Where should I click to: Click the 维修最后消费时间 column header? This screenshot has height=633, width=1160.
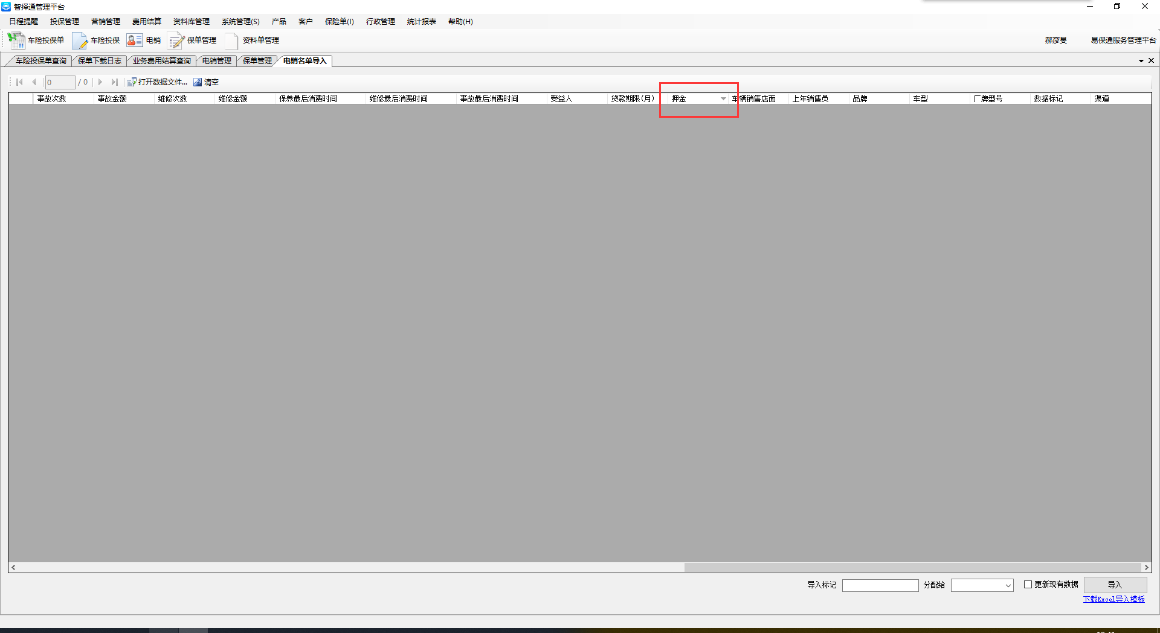pyautogui.click(x=411, y=98)
